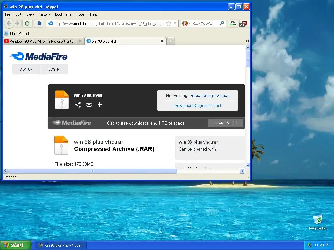Click the Stopped status bar text
The width and height of the screenshot is (334, 250).
pos(10,177)
